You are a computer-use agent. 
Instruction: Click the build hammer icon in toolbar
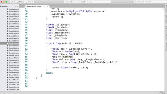(12, 2)
